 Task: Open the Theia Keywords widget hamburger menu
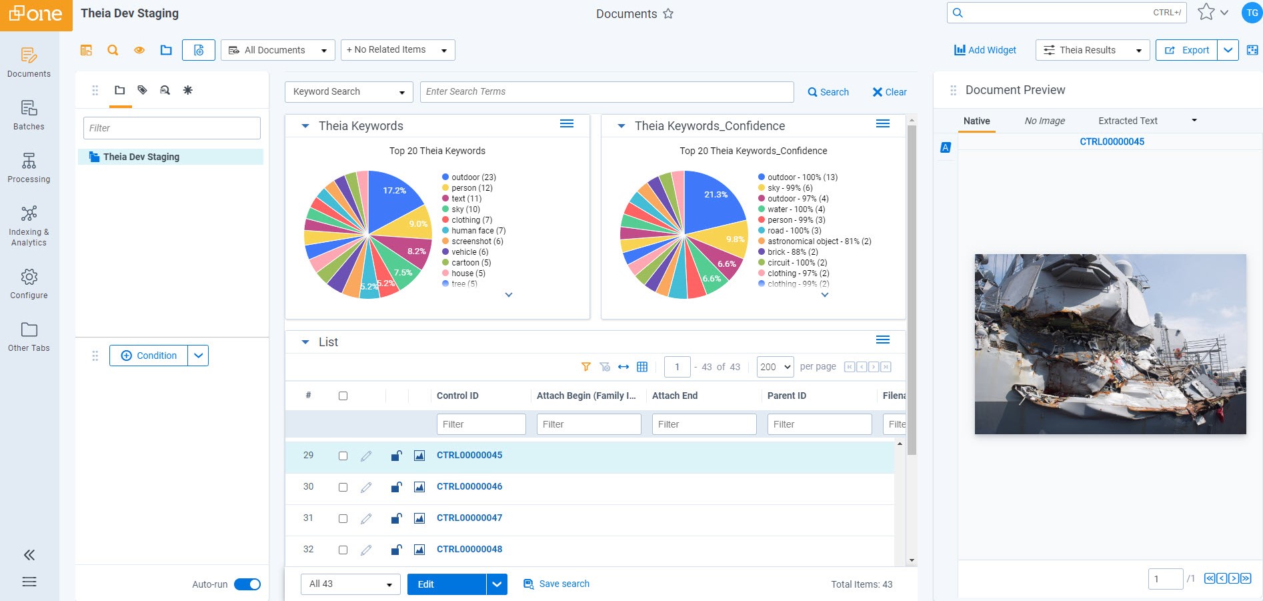(566, 124)
